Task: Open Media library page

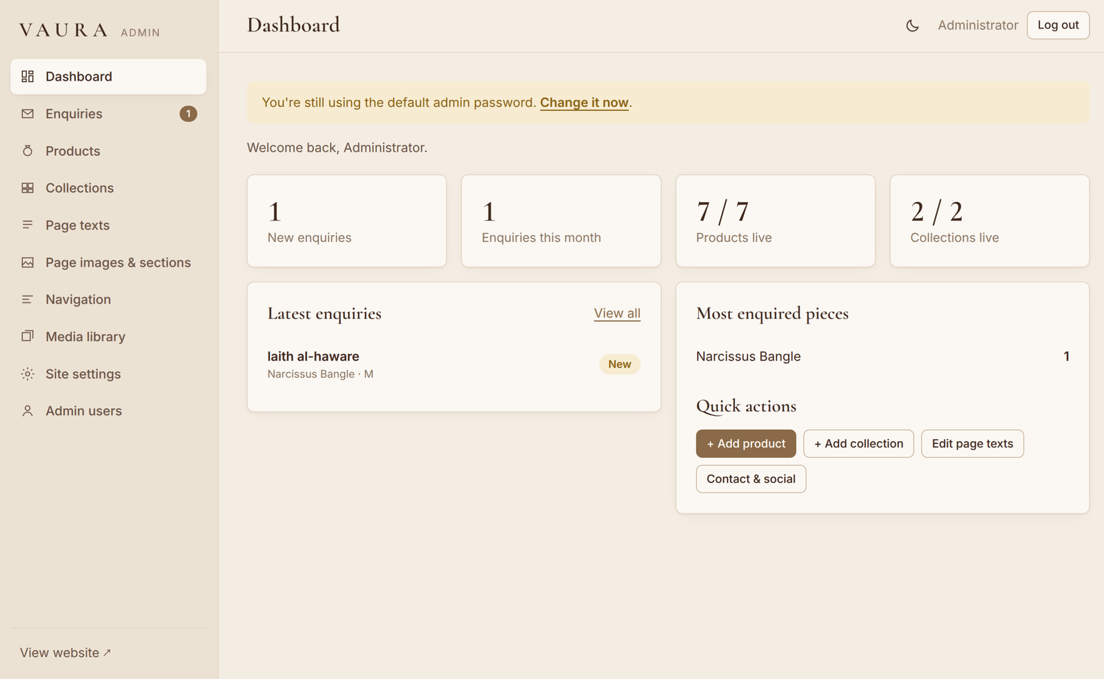Action: pos(108,336)
